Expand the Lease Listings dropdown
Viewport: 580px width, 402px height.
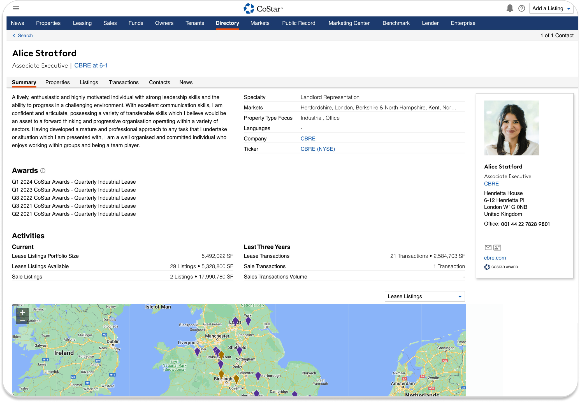[x=424, y=296]
